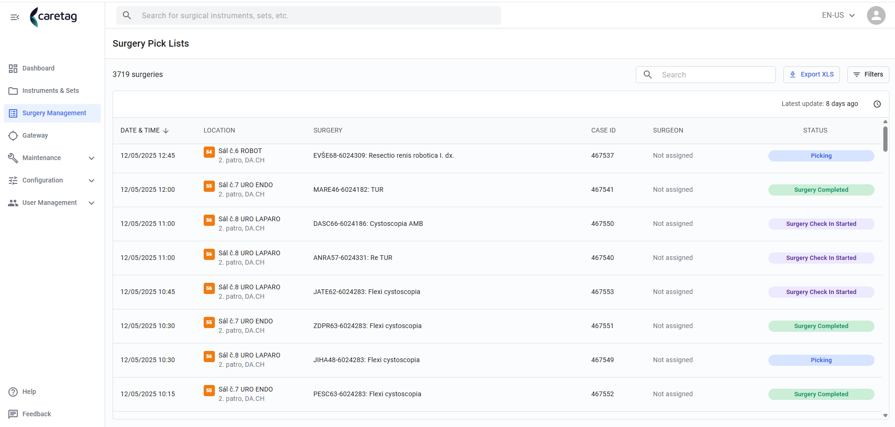Click orange 55 badge in ZDPR63 row

click(x=209, y=322)
